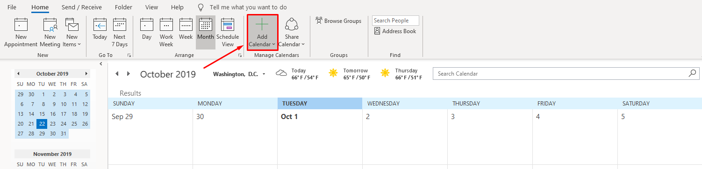The height and width of the screenshot is (169, 702).
Task: Open the File menu
Action: click(12, 7)
